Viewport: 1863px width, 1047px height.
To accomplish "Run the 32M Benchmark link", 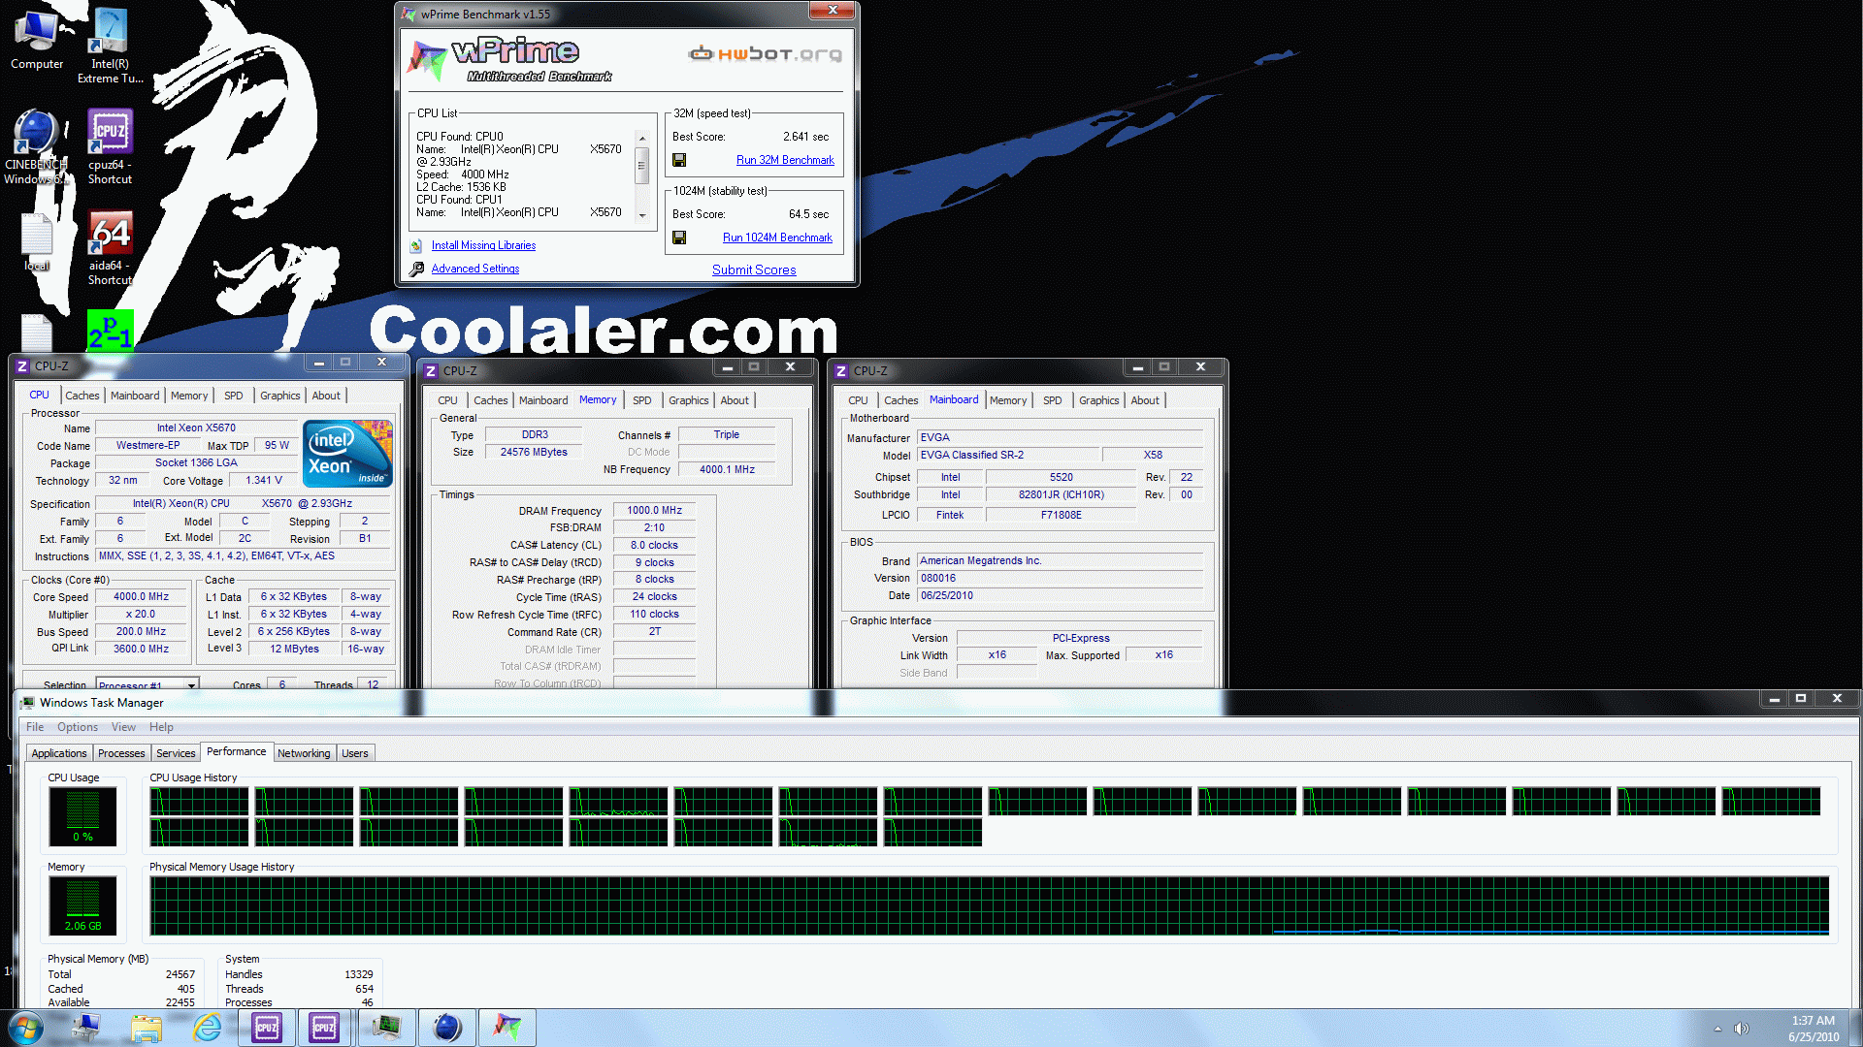I will 785,161.
